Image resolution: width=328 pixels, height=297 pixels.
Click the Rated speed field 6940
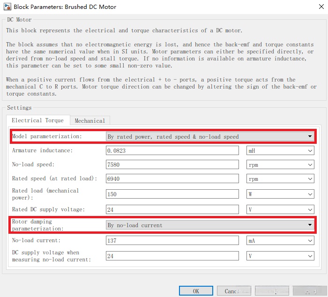pyautogui.click(x=172, y=178)
